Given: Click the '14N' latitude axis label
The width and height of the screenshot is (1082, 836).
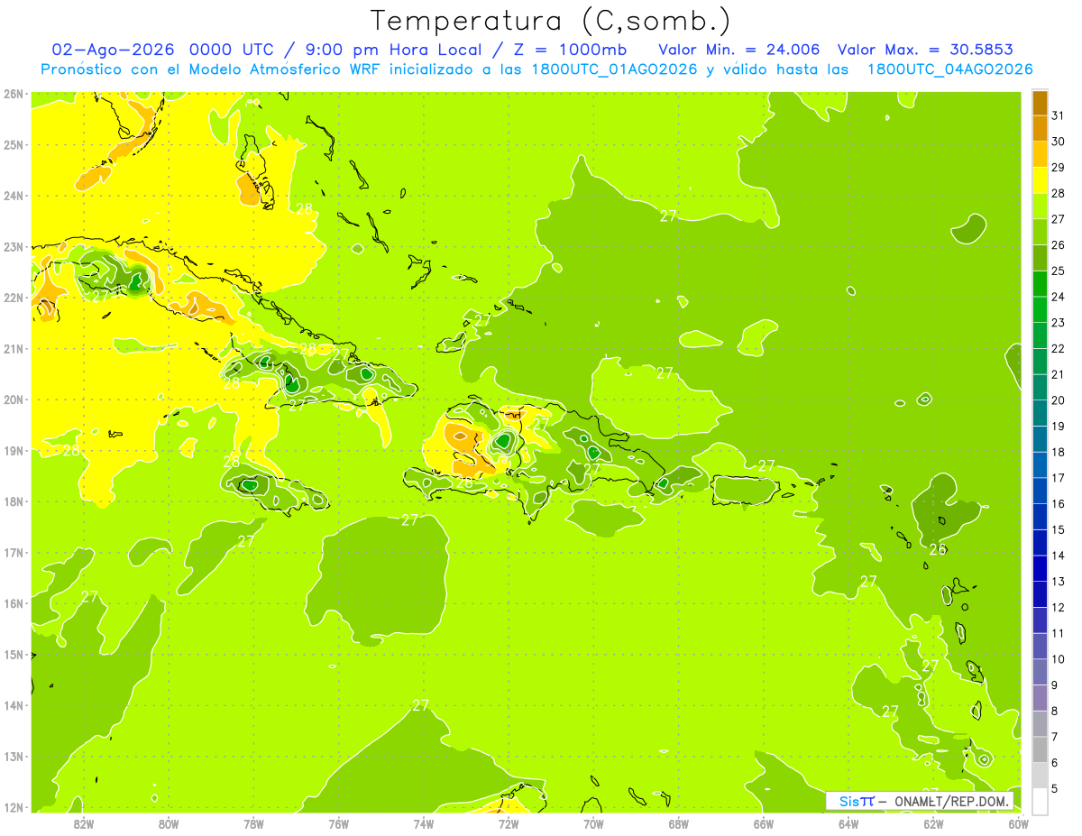Looking at the screenshot, I should [x=13, y=705].
